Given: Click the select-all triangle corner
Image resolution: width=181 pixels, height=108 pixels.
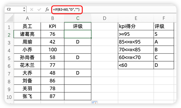Looking at the screenshot, I should click(9, 18).
